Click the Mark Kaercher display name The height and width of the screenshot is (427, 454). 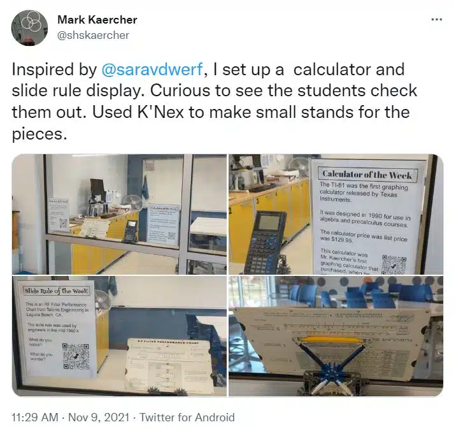(x=97, y=20)
